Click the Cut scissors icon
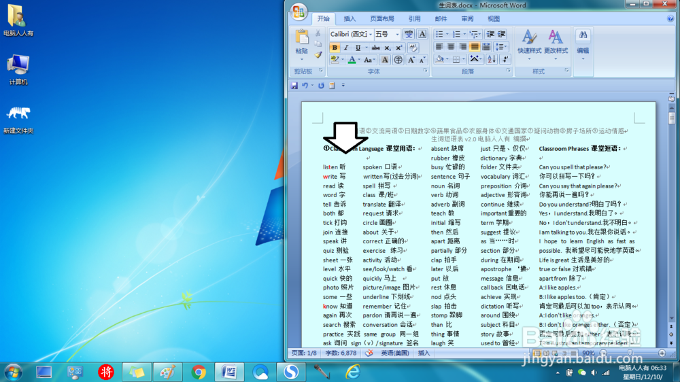The width and height of the screenshot is (680, 382). pos(318,34)
